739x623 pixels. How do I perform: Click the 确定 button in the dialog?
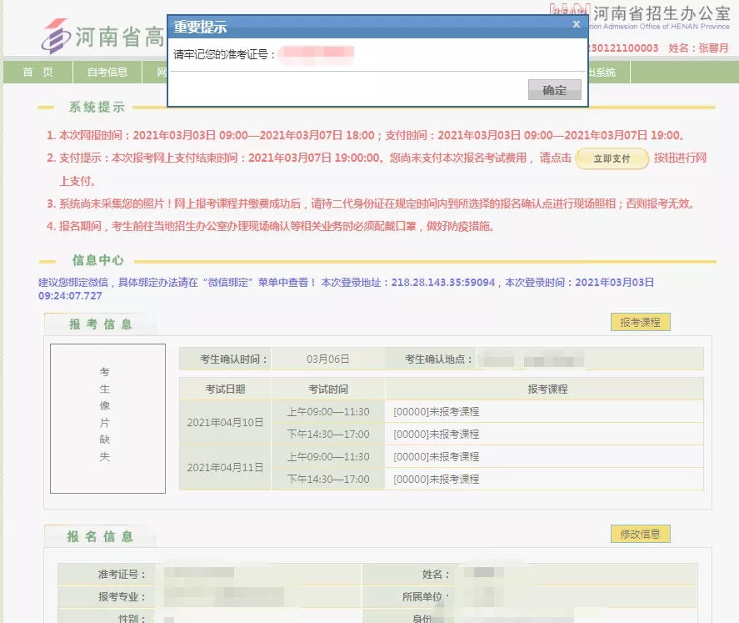554,90
